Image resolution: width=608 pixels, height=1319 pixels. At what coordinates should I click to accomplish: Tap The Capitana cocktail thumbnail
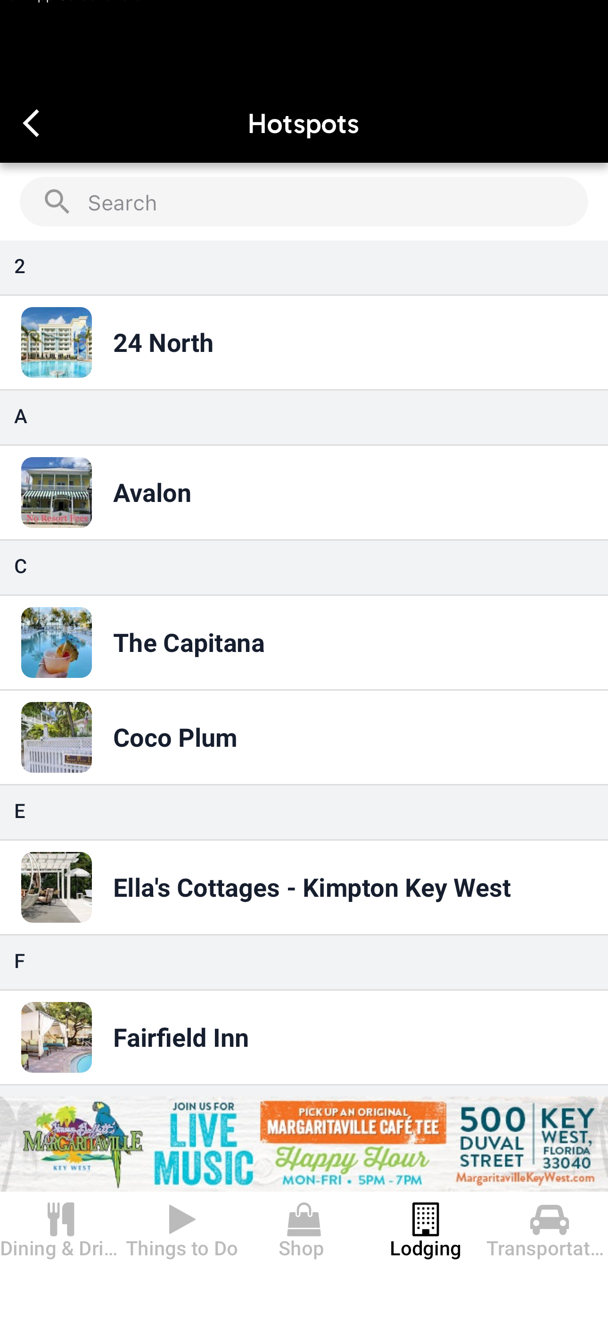point(56,642)
